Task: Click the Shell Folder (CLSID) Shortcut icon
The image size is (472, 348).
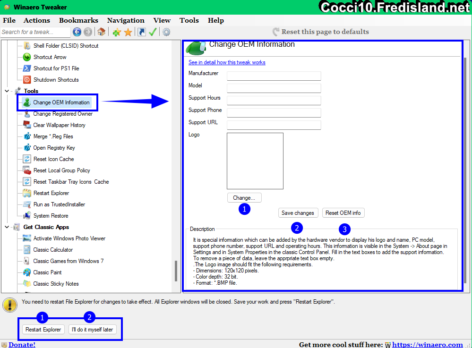Action: [27, 46]
